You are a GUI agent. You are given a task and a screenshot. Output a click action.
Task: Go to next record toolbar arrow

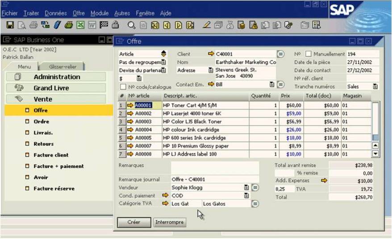179,25
